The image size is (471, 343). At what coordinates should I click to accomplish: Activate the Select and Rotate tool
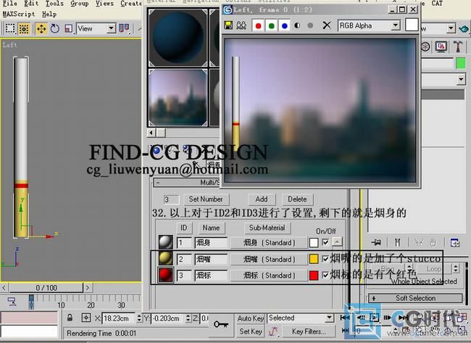point(55,29)
